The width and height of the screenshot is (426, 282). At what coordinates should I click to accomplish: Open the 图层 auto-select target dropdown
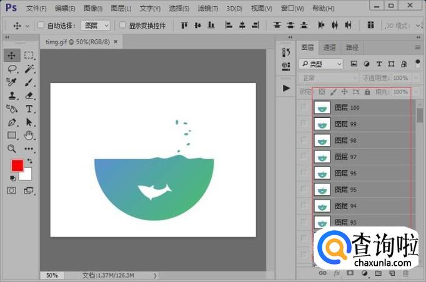(x=96, y=26)
